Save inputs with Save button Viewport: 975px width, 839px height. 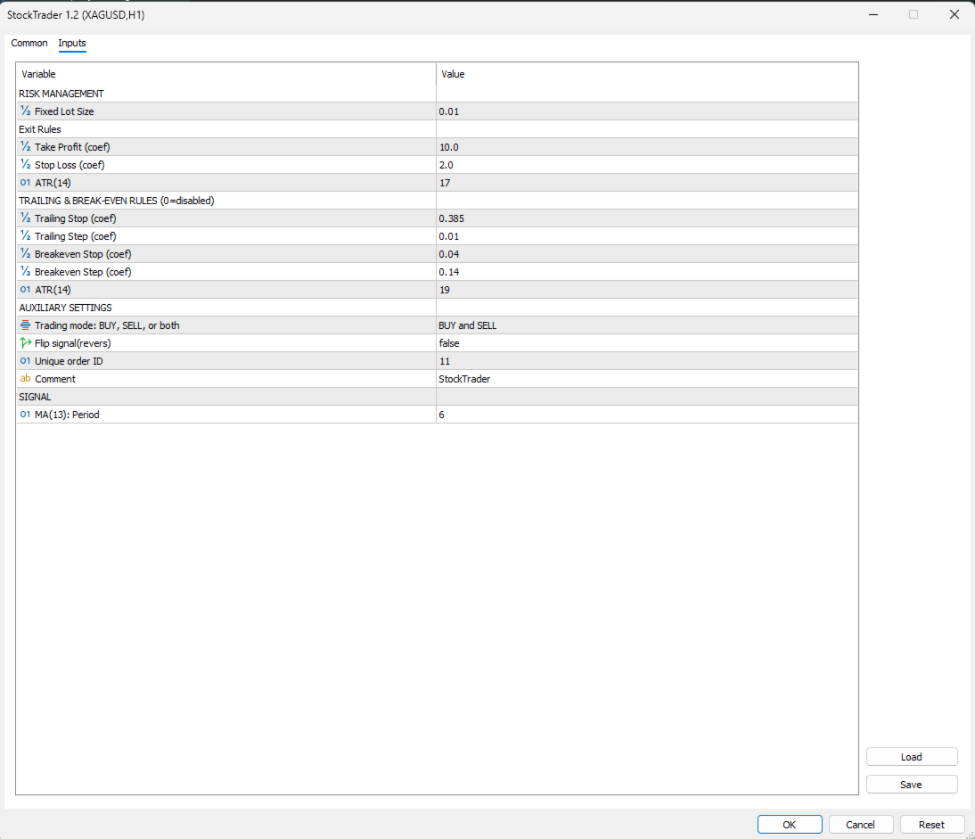[912, 785]
